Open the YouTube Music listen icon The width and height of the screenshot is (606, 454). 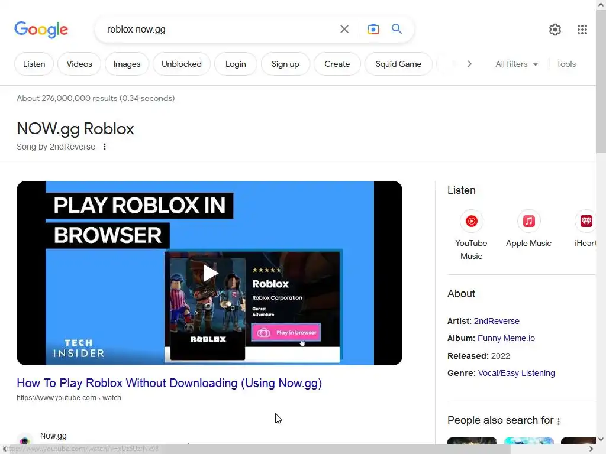471,221
